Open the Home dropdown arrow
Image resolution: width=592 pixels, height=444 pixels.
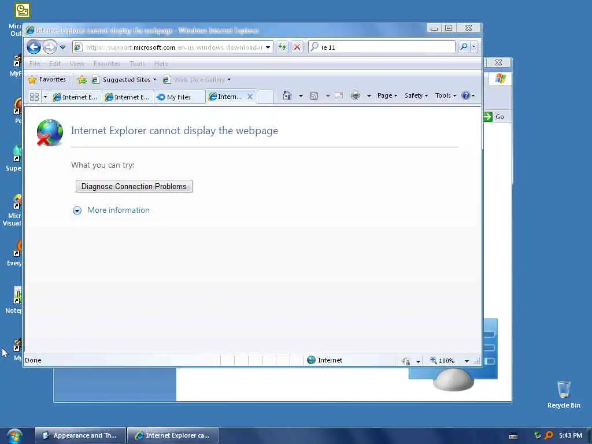pyautogui.click(x=301, y=96)
